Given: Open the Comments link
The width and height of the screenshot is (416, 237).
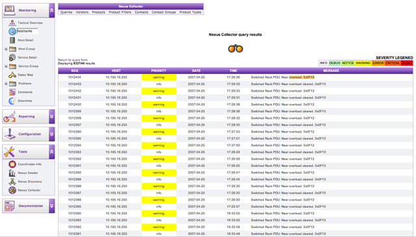Looking at the screenshot, I should [25, 92].
